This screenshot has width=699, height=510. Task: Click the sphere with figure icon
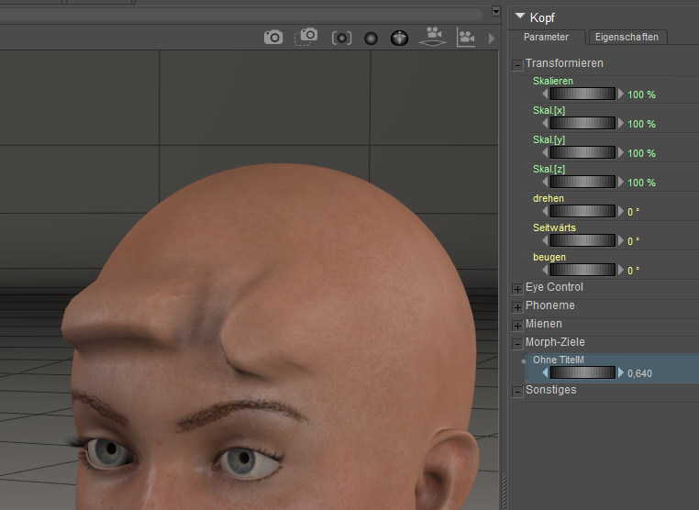point(399,38)
